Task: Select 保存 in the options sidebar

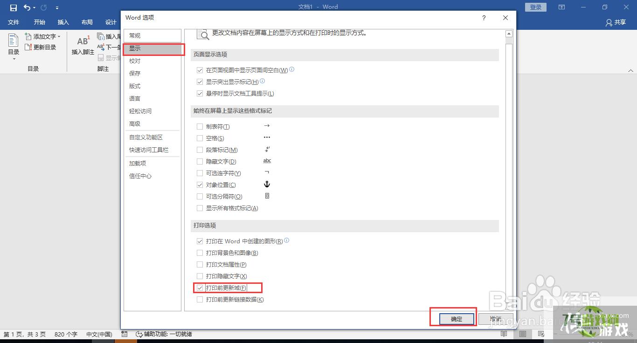Action: click(152, 74)
